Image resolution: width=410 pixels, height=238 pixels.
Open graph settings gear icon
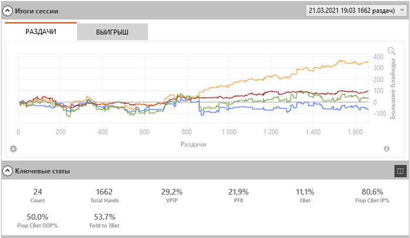[13, 148]
